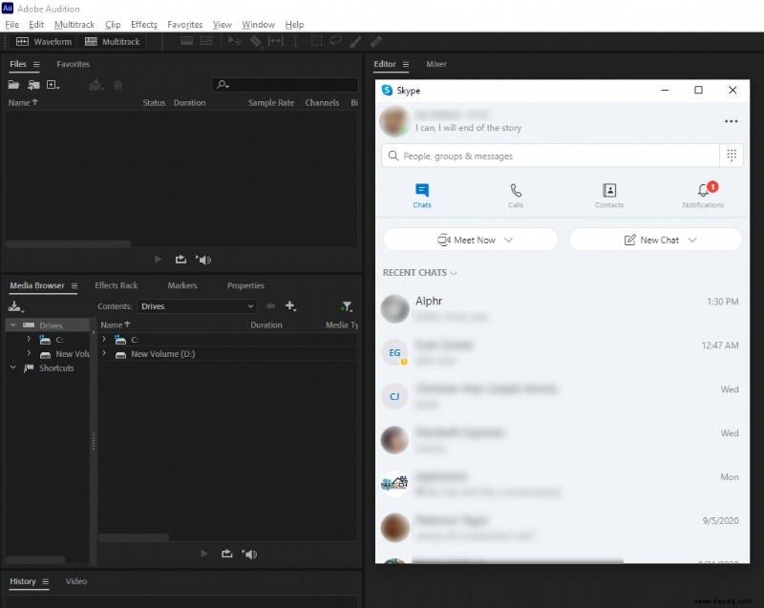The height and width of the screenshot is (608, 764).
Task: Select the Spot Healing Brush tool
Action: tap(375, 41)
